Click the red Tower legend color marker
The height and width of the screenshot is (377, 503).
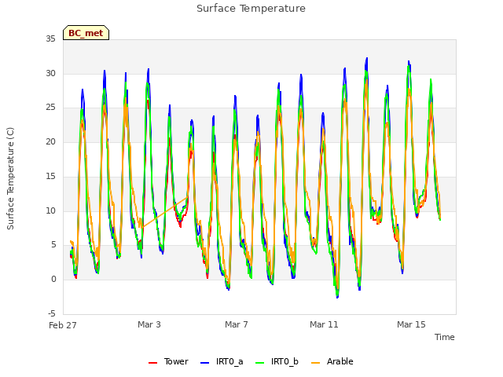click(152, 363)
